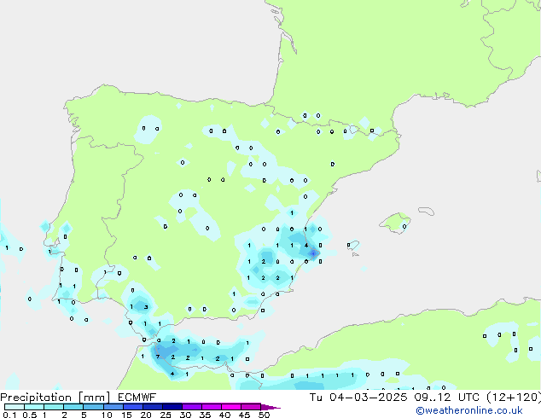Open the weatheronline.co.uk copyright link
Image resolution: width=541 pixels, height=418 pixels.
(469, 410)
